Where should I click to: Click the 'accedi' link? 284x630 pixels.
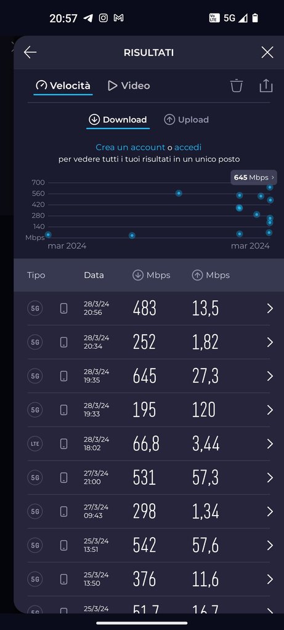[x=188, y=148]
